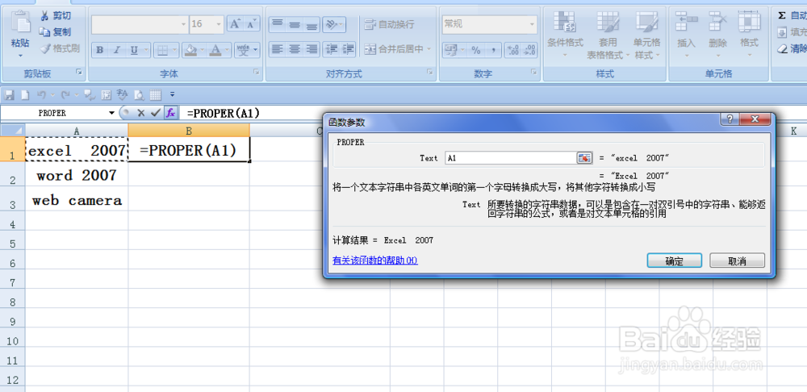Open the 有关该函数的帮助 link
Viewport: 807px width, 392px height.
tap(375, 261)
